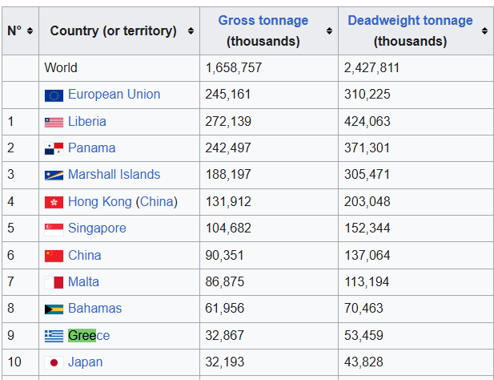The width and height of the screenshot is (494, 380).
Task: Open the Marshall Islands country link
Action: pos(114,175)
